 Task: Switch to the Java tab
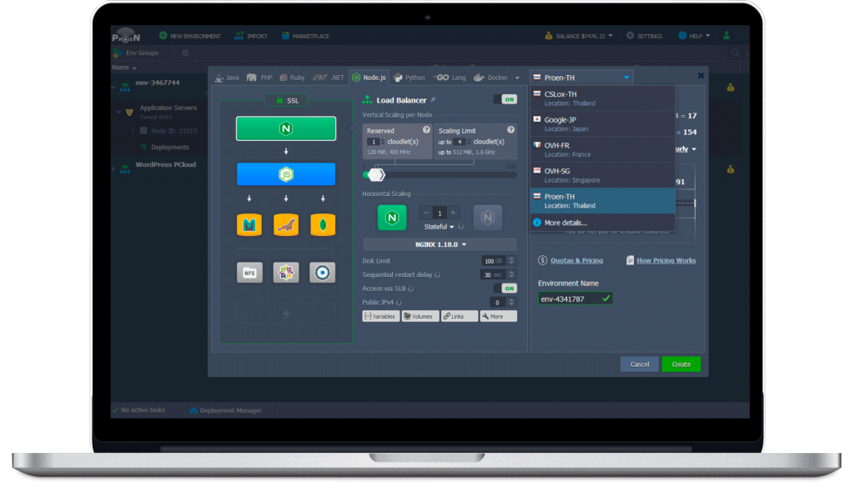pyautogui.click(x=227, y=78)
